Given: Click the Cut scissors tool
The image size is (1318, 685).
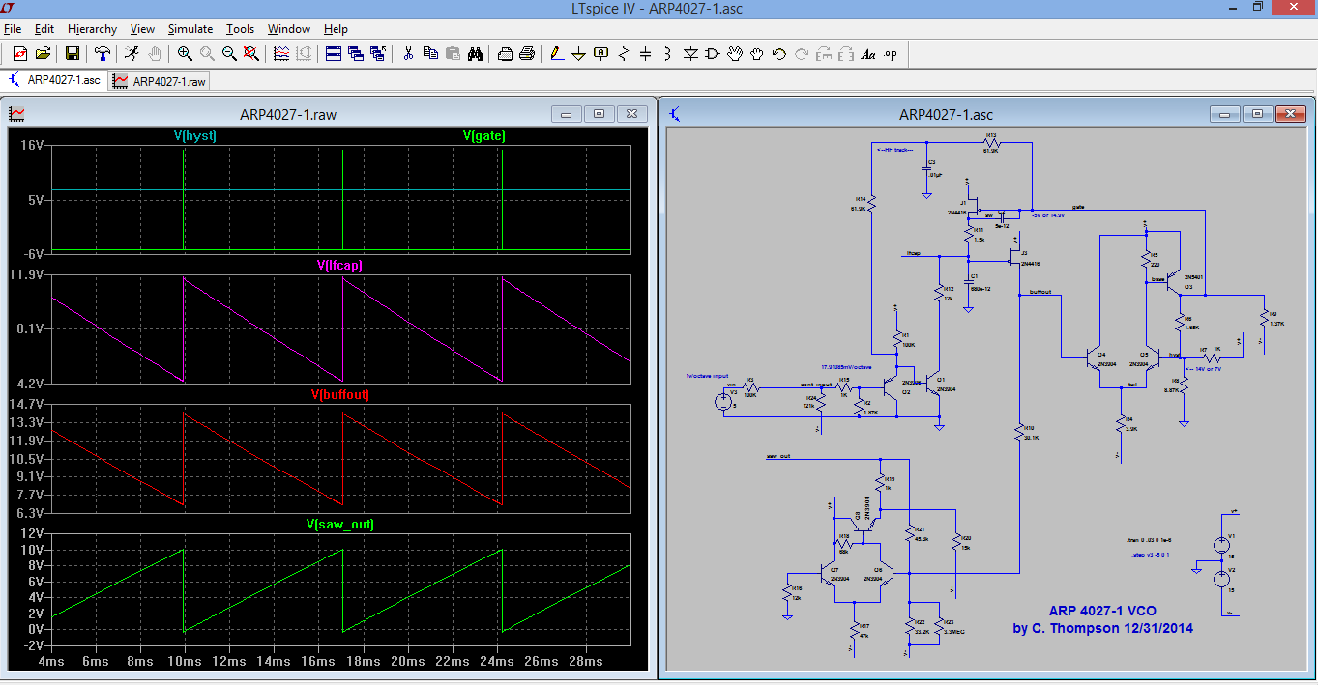Looking at the screenshot, I should coord(408,54).
